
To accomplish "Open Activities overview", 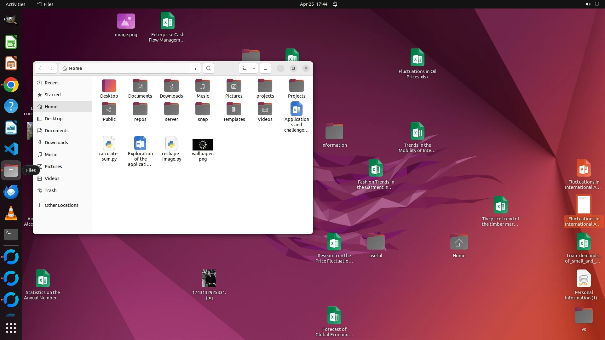I will tap(15, 4).
